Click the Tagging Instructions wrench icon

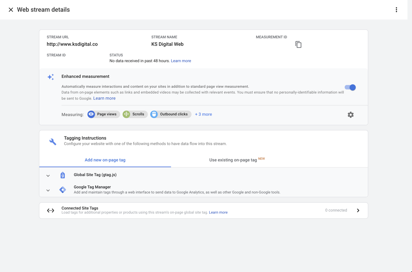click(x=53, y=142)
